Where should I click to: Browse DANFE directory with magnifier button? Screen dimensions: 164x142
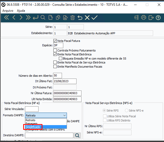77,135
